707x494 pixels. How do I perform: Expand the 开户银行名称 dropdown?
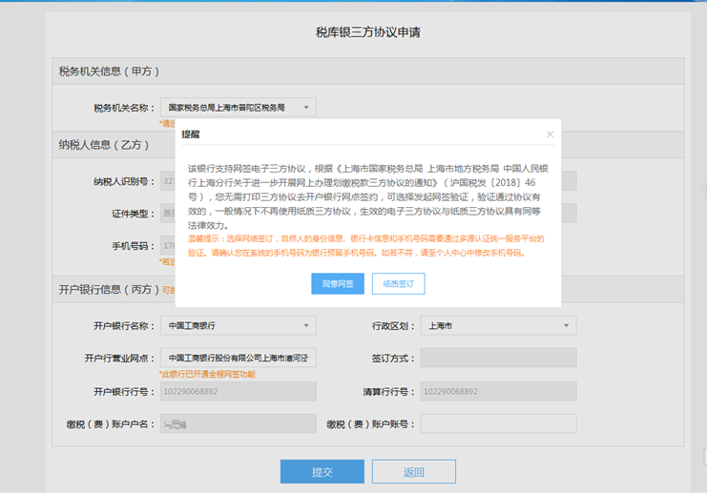(237, 326)
